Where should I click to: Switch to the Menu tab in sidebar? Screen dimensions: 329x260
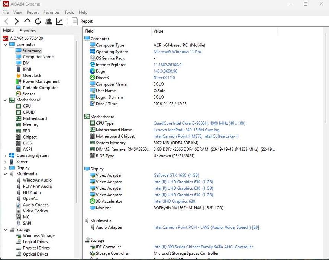pyautogui.click(x=9, y=30)
